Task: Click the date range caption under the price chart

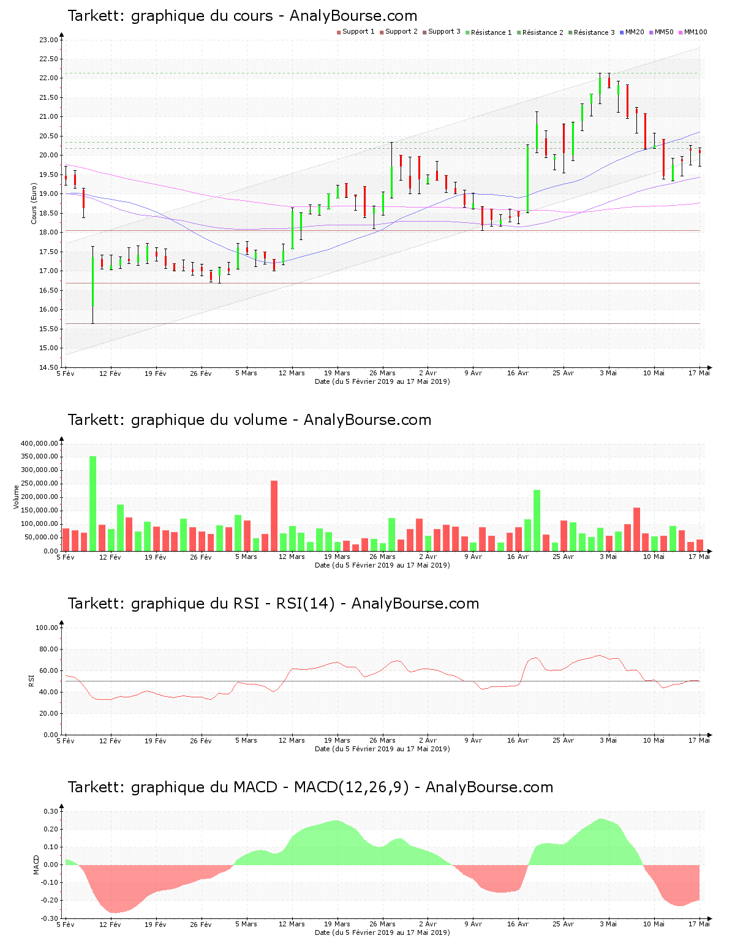Action: (x=382, y=381)
